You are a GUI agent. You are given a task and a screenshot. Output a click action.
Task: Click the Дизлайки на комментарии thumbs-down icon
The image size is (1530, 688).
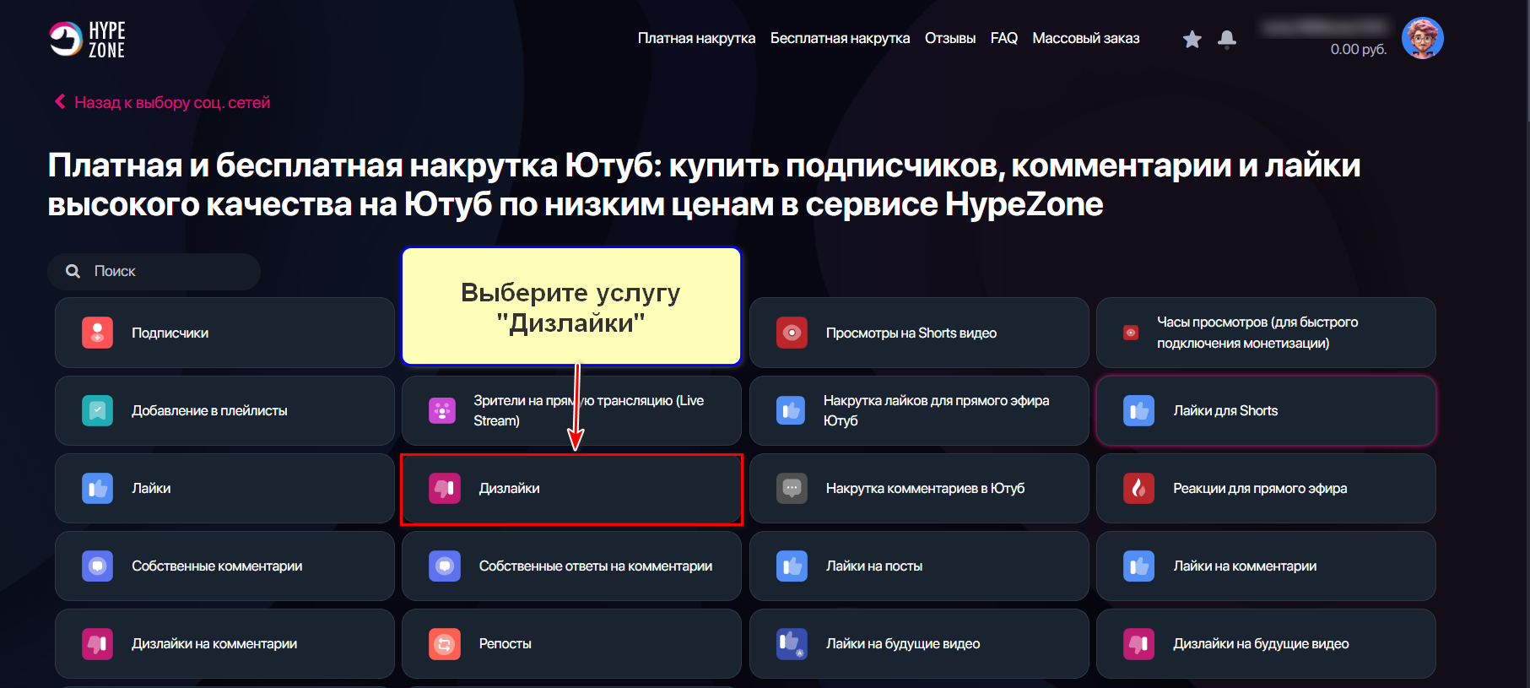97,643
